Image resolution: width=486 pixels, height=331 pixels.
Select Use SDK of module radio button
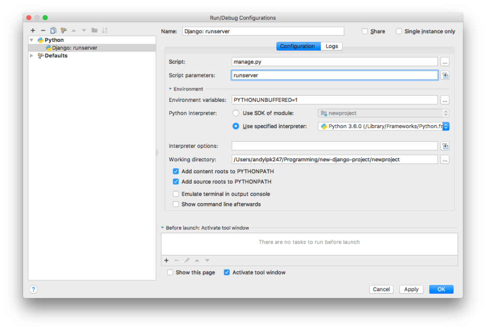236,113
